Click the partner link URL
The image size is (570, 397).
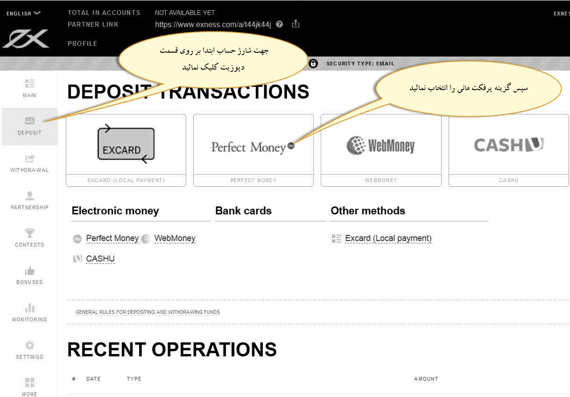click(x=213, y=24)
